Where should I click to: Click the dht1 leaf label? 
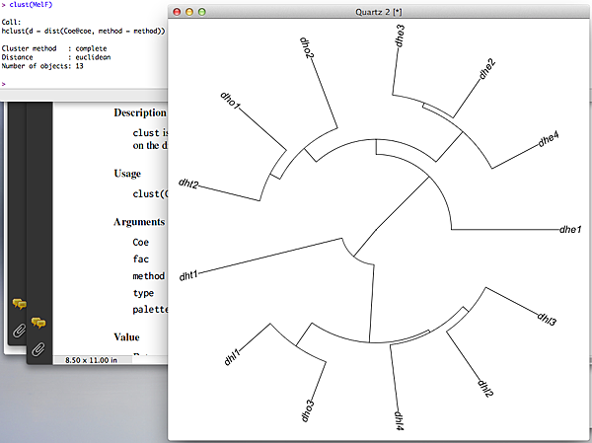coord(188,275)
